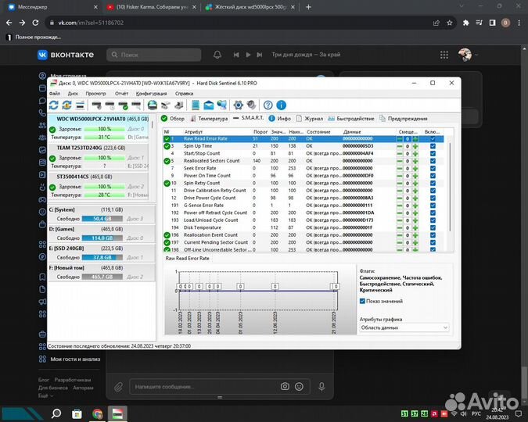The image size is (528, 422).
Task: Uncheck the enable box for Reallocated Sectors Count
Action: pyautogui.click(x=433, y=161)
